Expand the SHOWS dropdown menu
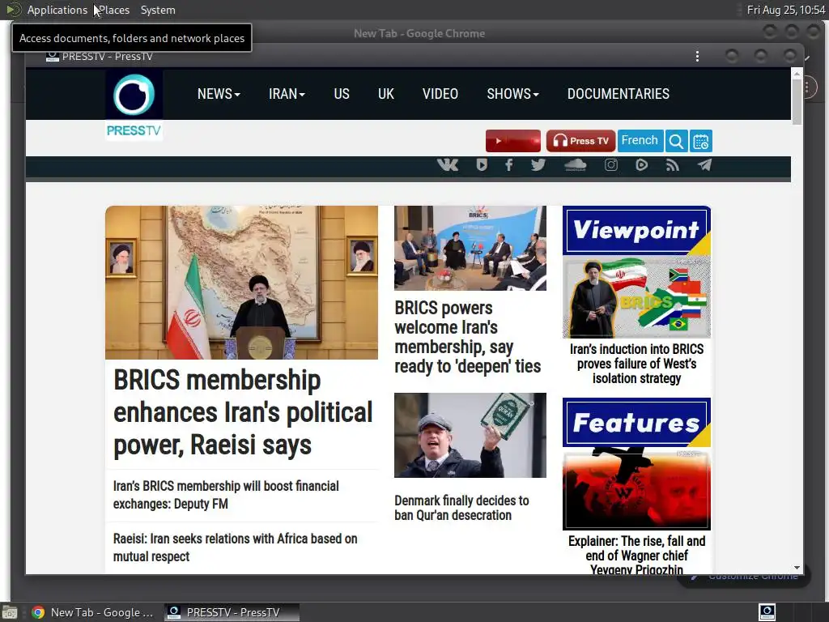The image size is (829, 622). point(512,94)
